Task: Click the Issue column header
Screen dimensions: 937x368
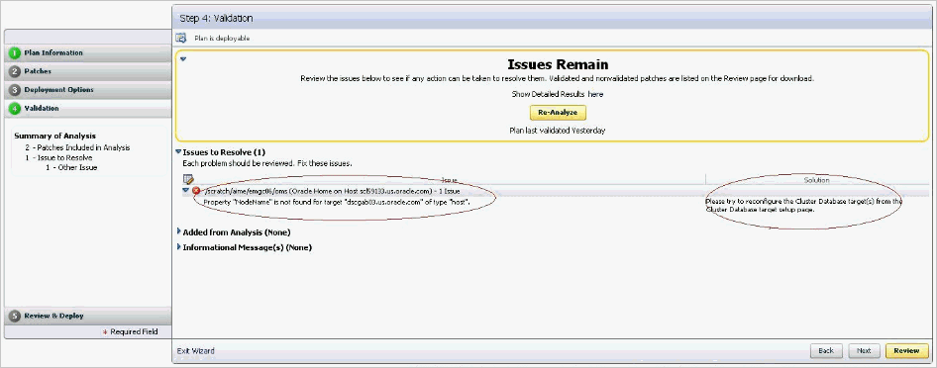Action: pos(450,179)
